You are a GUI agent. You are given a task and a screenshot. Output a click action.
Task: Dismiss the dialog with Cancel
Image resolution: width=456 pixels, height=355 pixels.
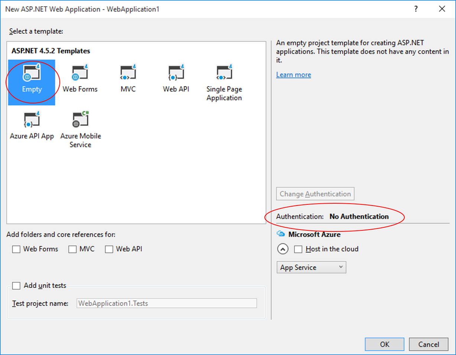pos(429,344)
